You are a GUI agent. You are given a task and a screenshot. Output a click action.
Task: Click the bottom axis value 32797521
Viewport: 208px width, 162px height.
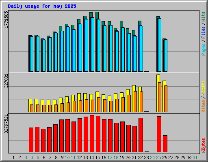6,124
